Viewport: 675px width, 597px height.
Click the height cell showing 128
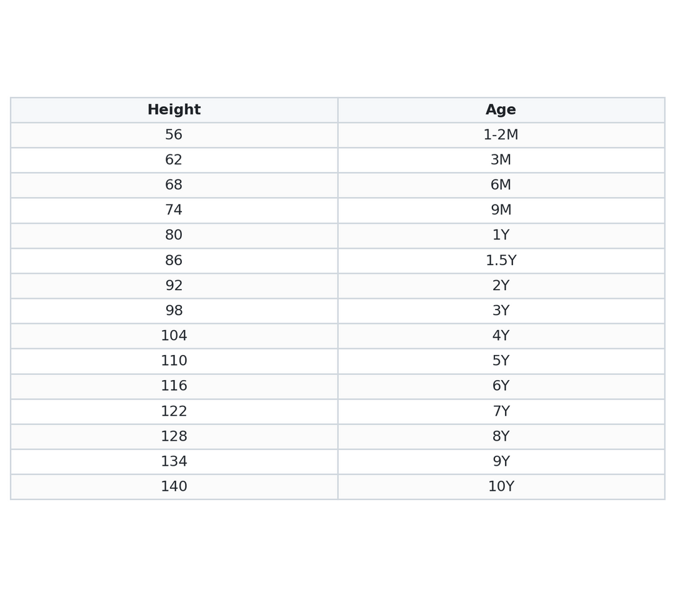(174, 436)
